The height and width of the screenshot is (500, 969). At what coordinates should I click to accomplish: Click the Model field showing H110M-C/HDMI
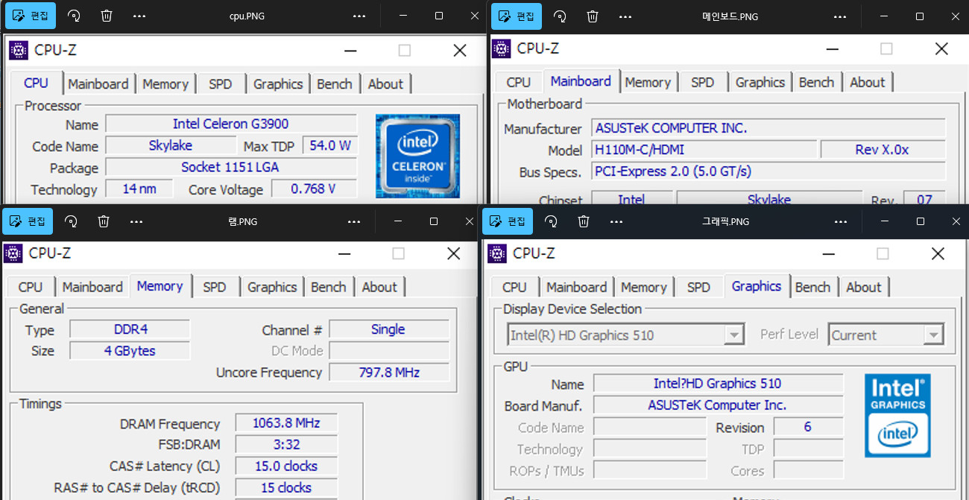pos(704,150)
